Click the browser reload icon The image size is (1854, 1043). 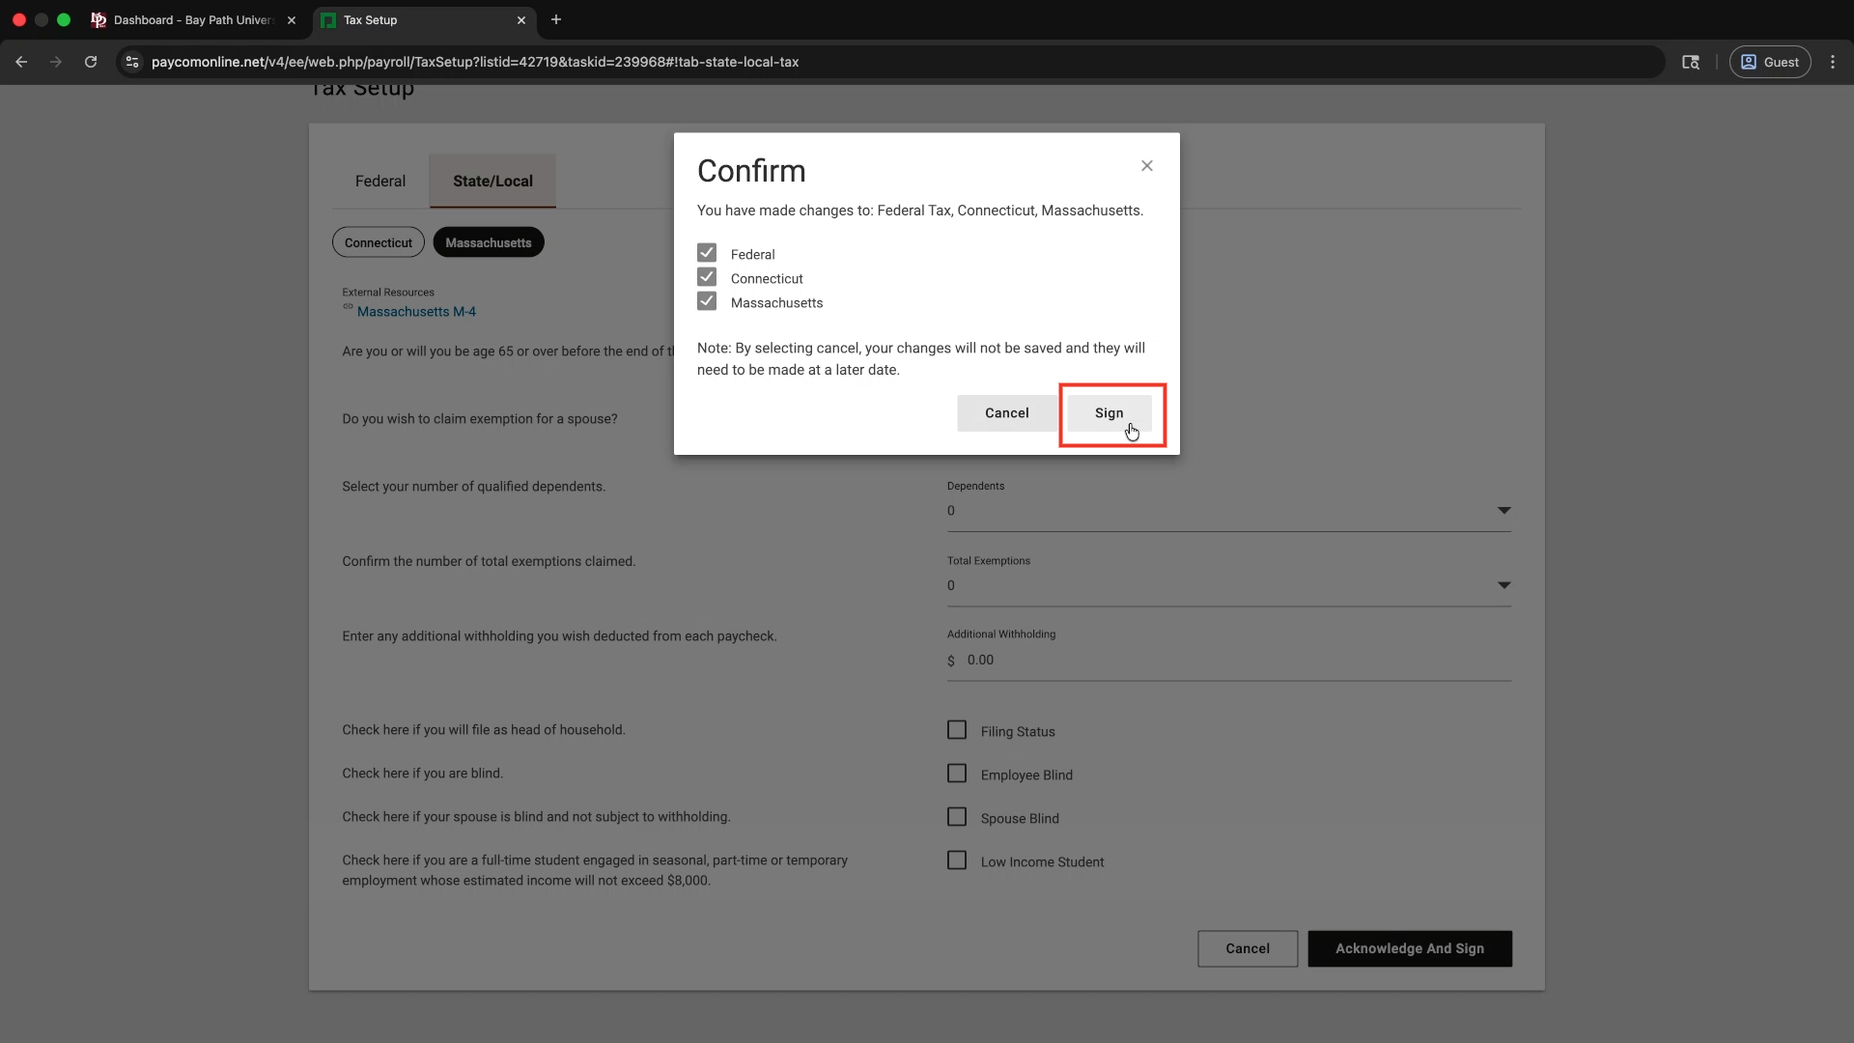coord(91,62)
